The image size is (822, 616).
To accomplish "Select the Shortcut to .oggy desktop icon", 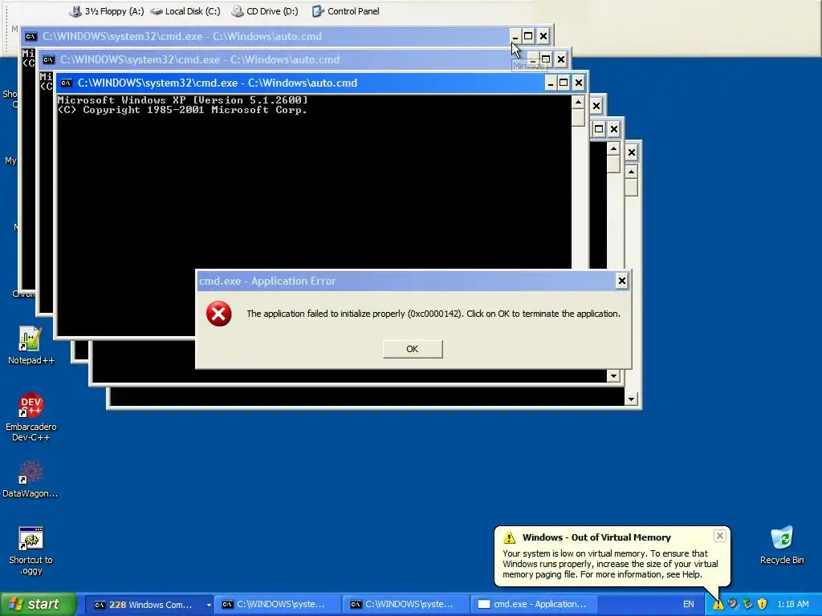I will (31, 550).
